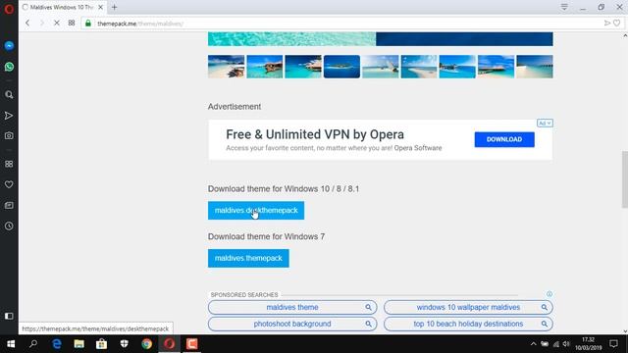Toggle the sidebar panel icon at bottom
This screenshot has width=628, height=353.
[x=9, y=316]
